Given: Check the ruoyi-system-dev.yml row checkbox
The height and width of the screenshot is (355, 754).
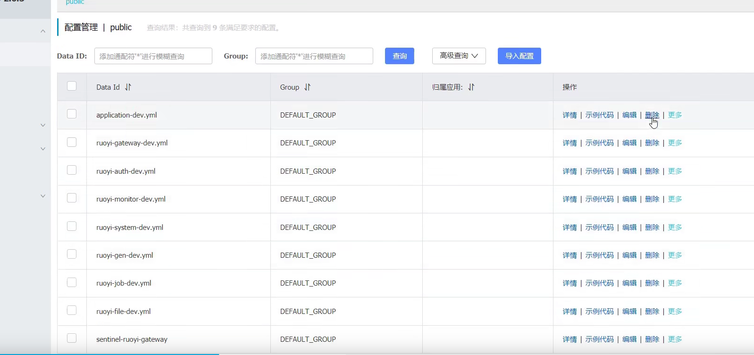Looking at the screenshot, I should pos(72,226).
